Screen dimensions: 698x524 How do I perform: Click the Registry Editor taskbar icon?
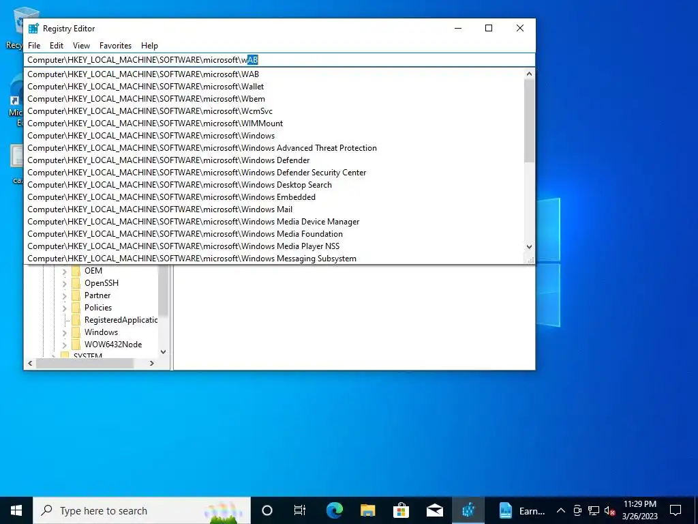(x=468, y=510)
